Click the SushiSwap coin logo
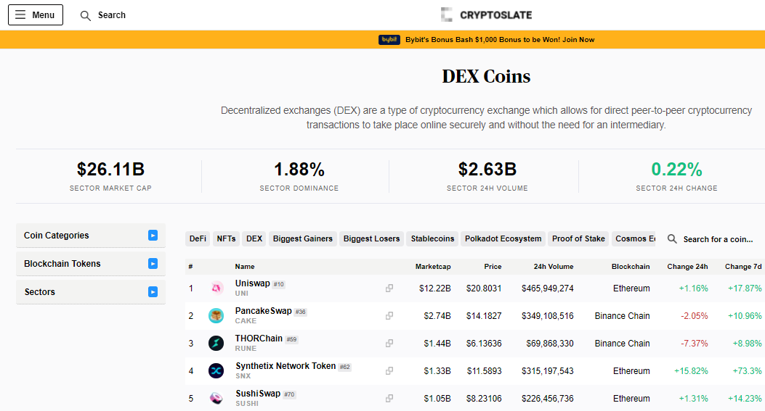Image resolution: width=765 pixels, height=411 pixels. click(216, 399)
